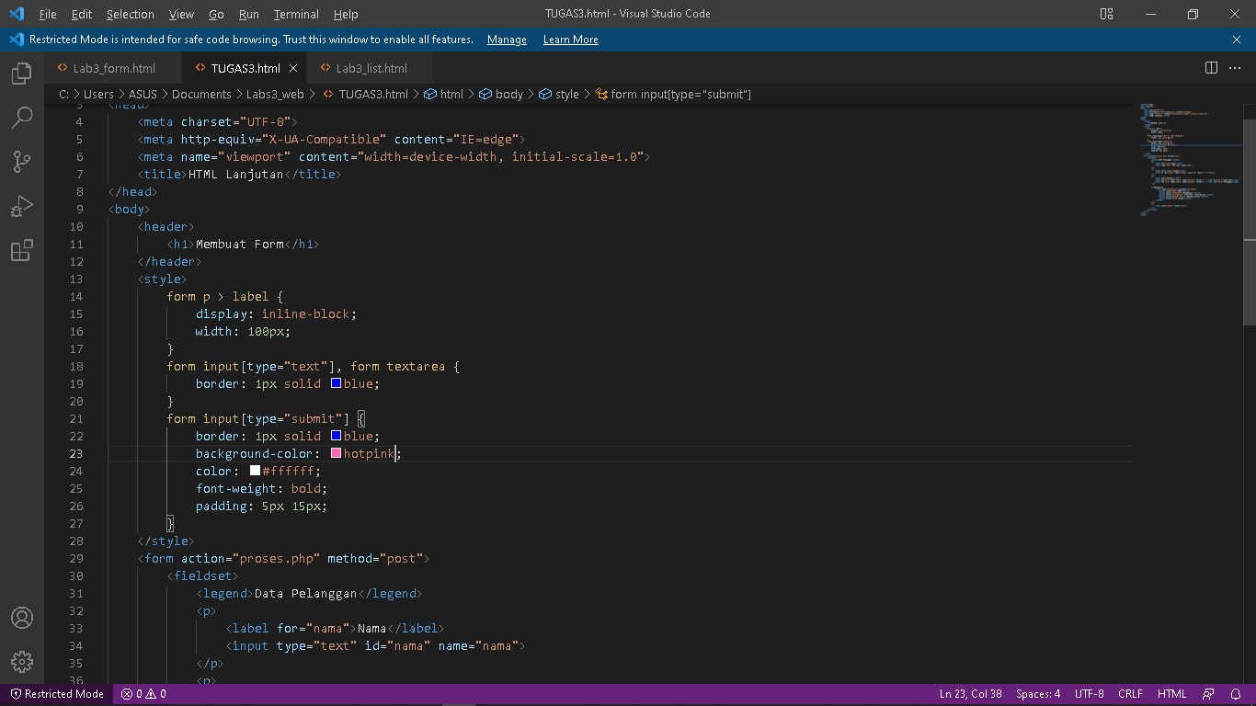This screenshot has height=706, width=1256.
Task: Switch to the Lab3_list.html tab
Action: click(x=371, y=67)
